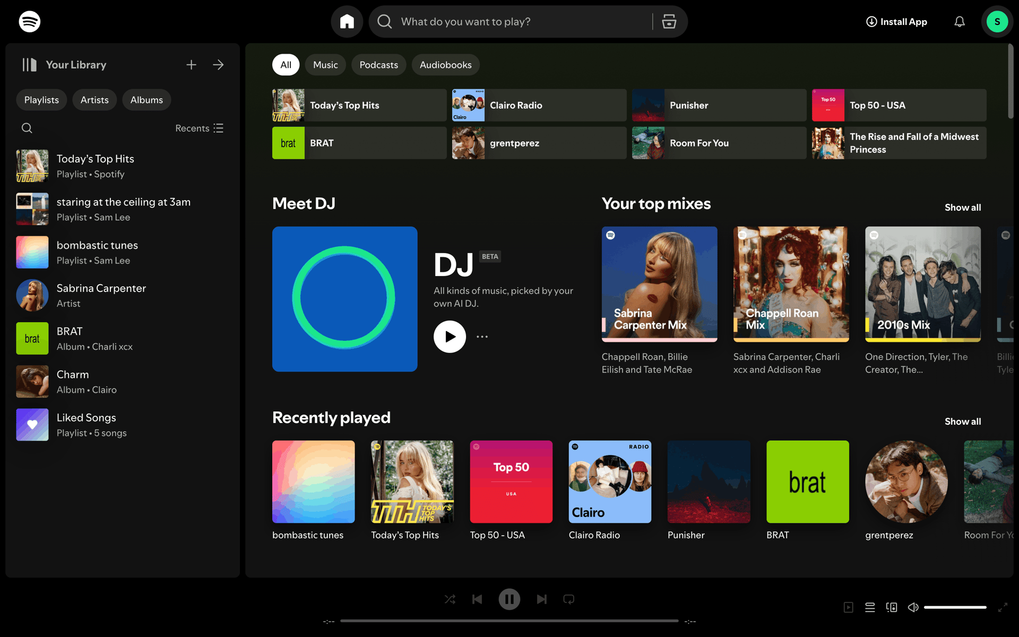1019x637 pixels.
Task: Toggle repeat mode
Action: point(569,599)
